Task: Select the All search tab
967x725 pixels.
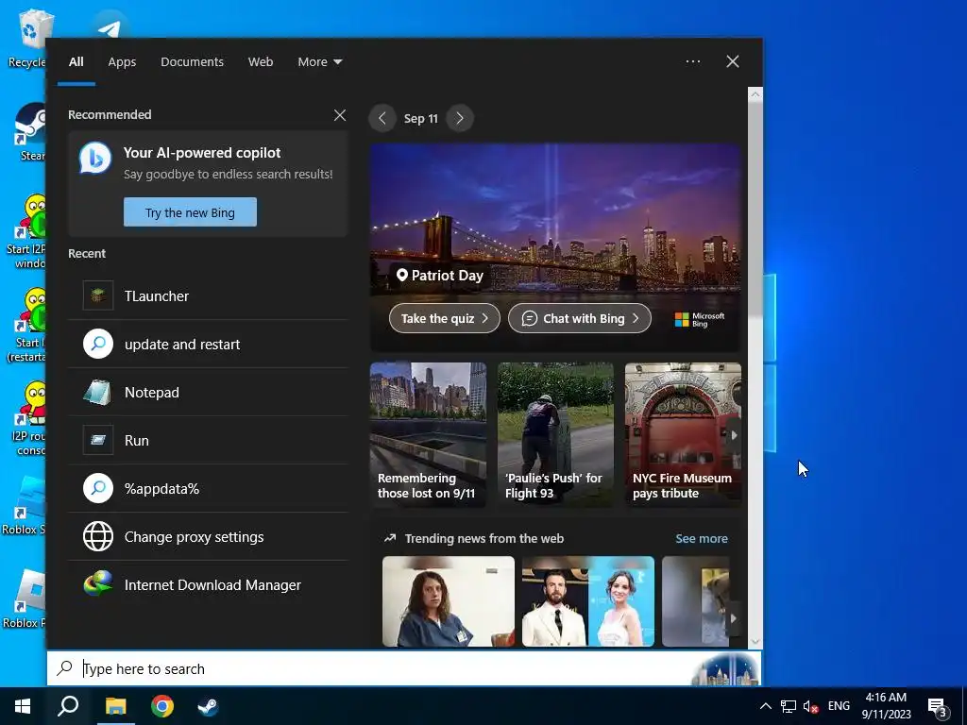Action: point(76,61)
